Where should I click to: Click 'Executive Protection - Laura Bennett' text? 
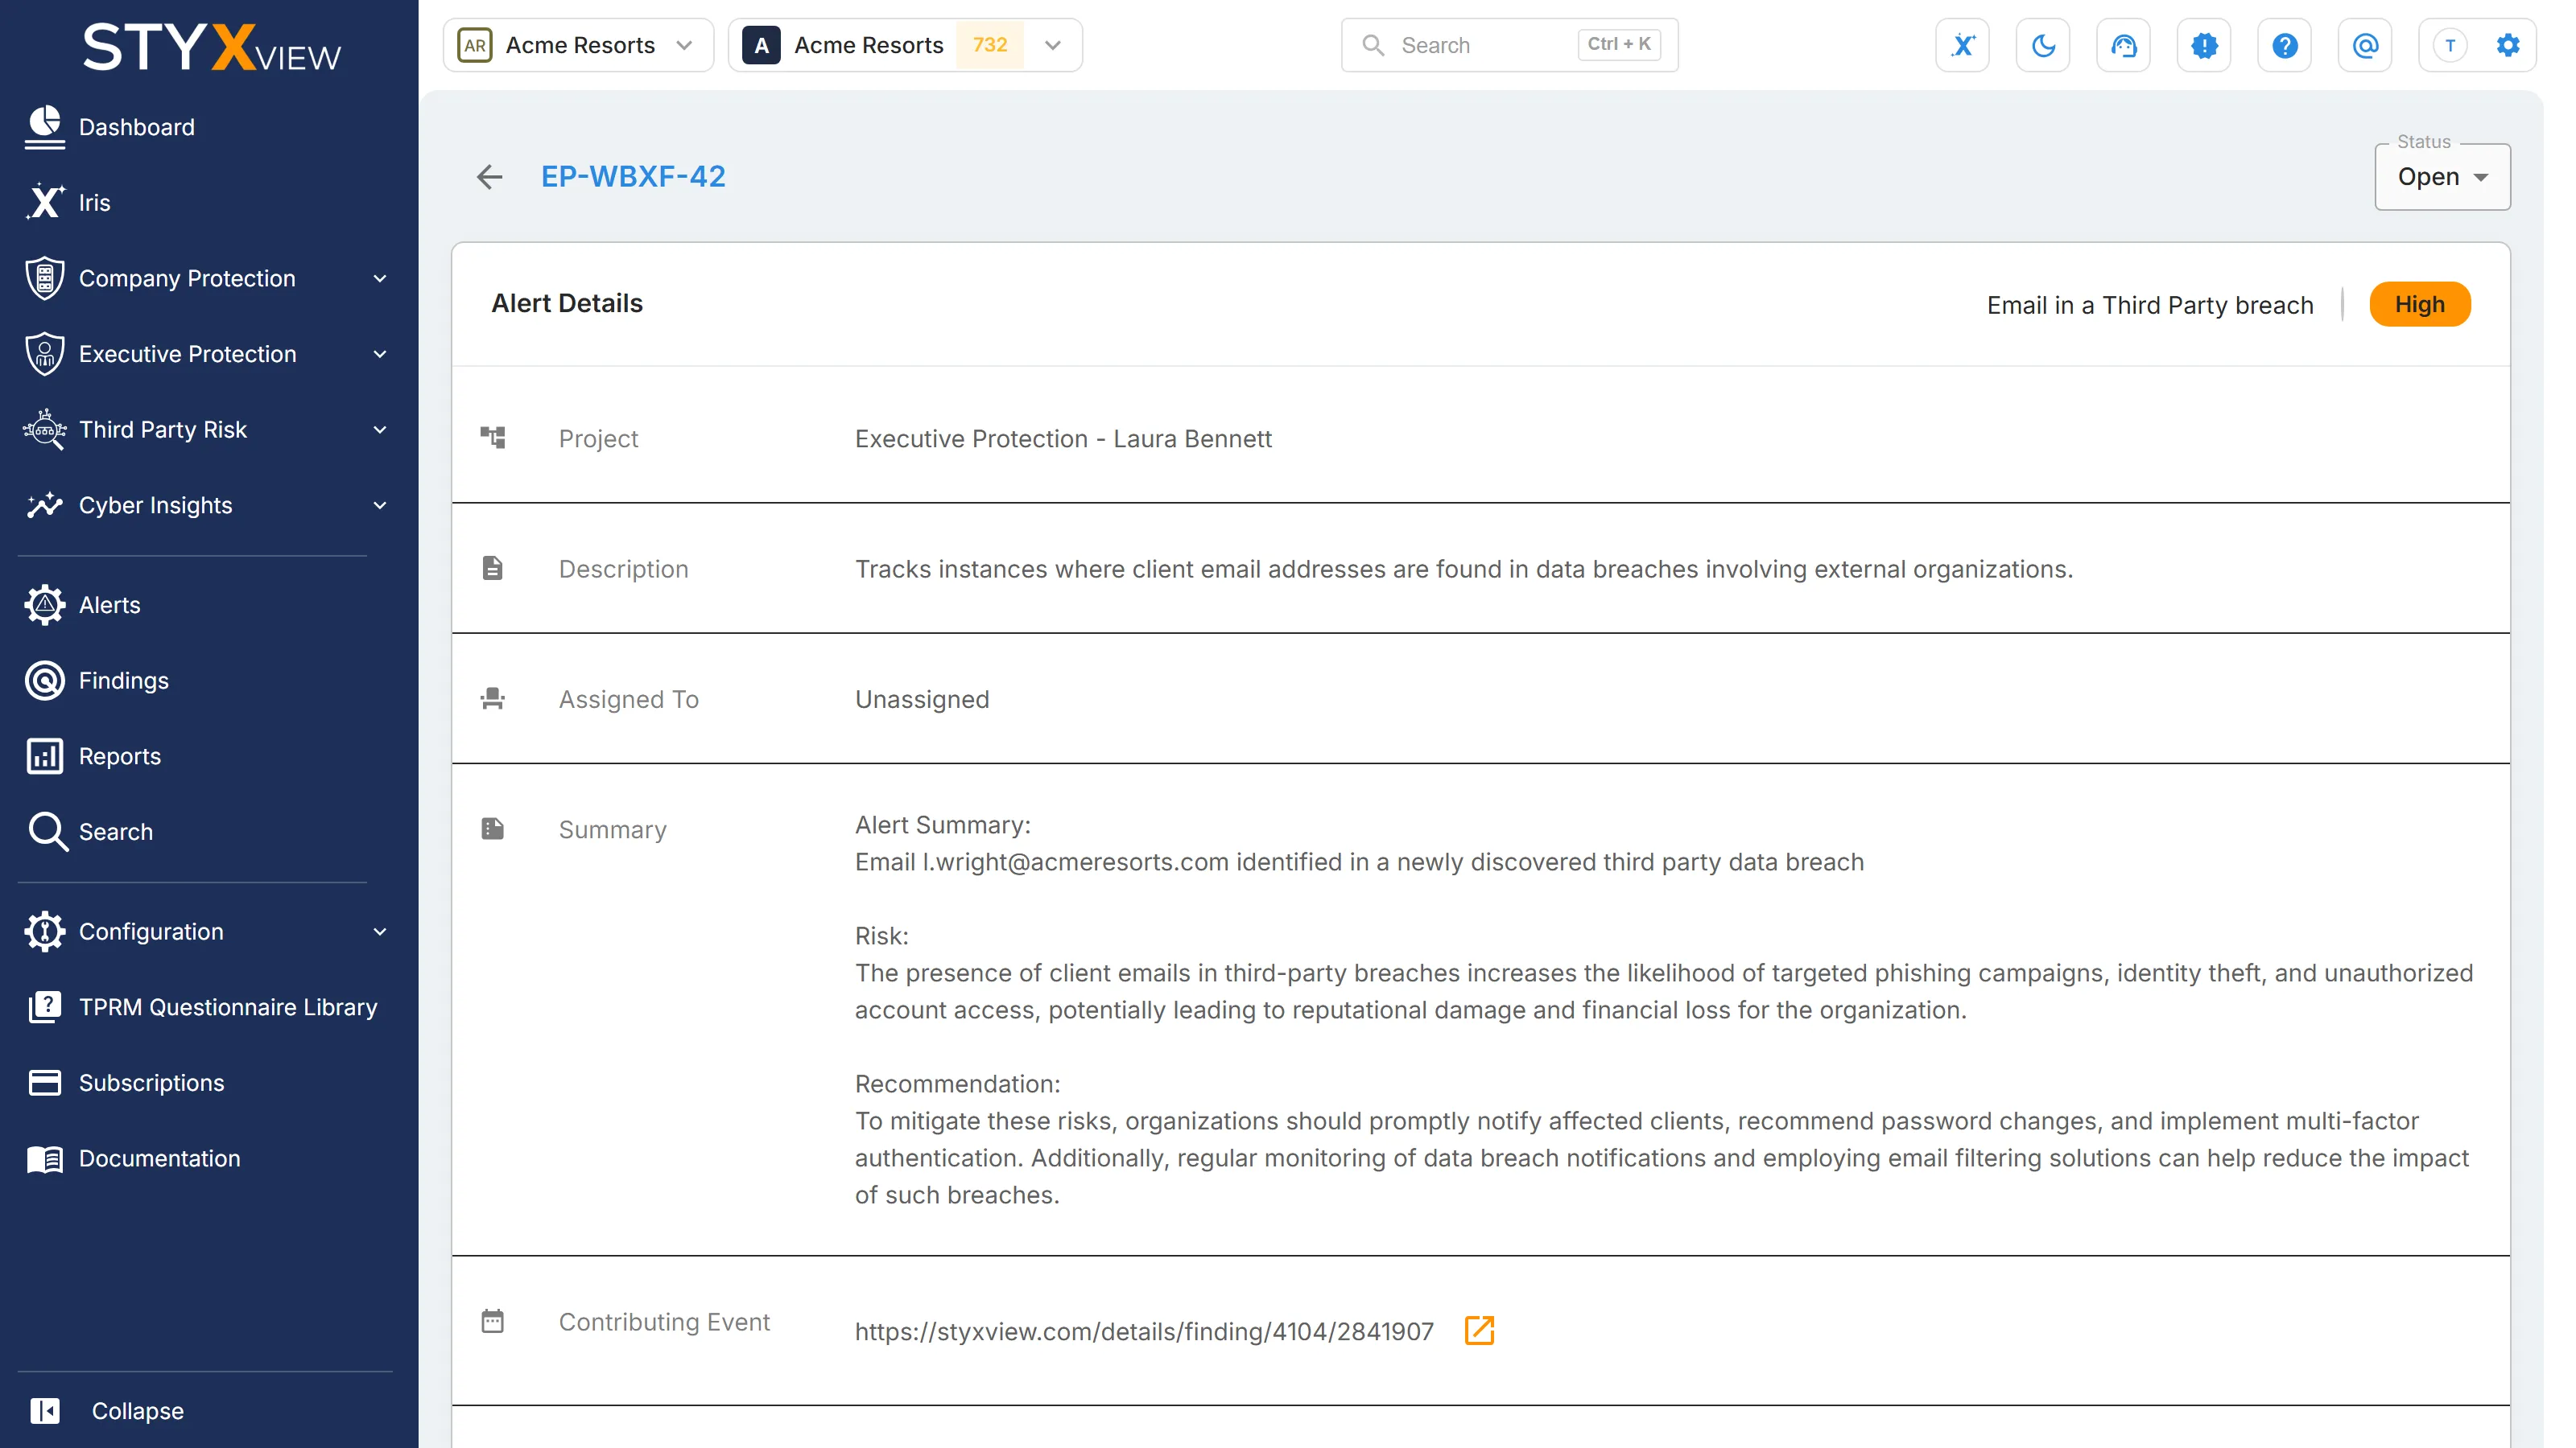point(1063,438)
